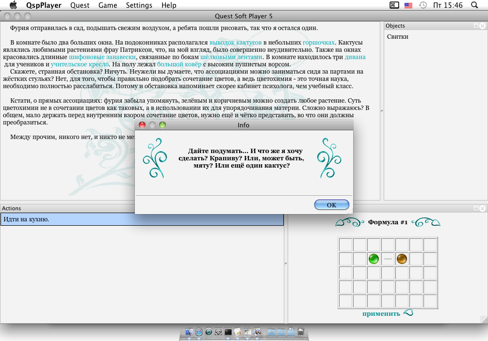Click the Trash icon in the Dock

(x=301, y=332)
